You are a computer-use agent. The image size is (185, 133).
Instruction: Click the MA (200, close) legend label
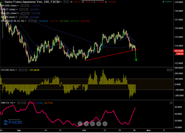point(9,6)
